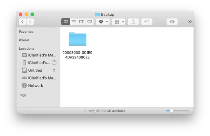This screenshot has height=136, width=210.
Task: Switch to gallery view
Action: point(89,22)
